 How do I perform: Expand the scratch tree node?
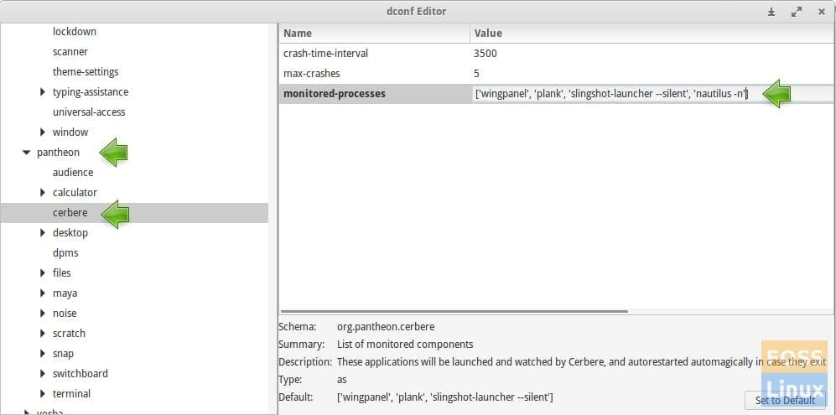click(43, 334)
